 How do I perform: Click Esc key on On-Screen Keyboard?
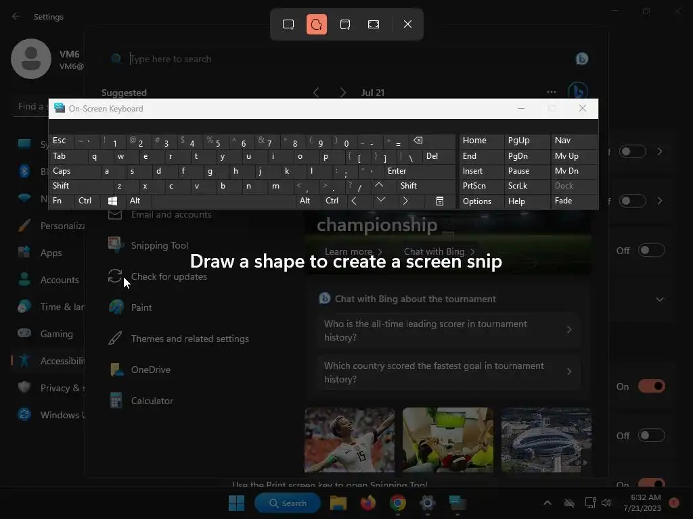(x=62, y=141)
